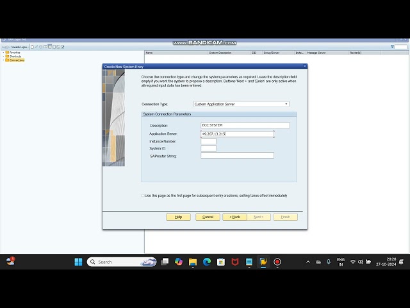Click the SAProuter String input field
This screenshot has height=308, width=410.
(237, 155)
